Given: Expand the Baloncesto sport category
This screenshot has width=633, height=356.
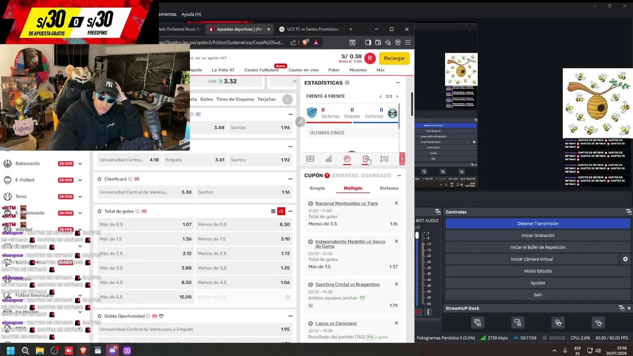Looking at the screenshot, I should tap(80, 164).
